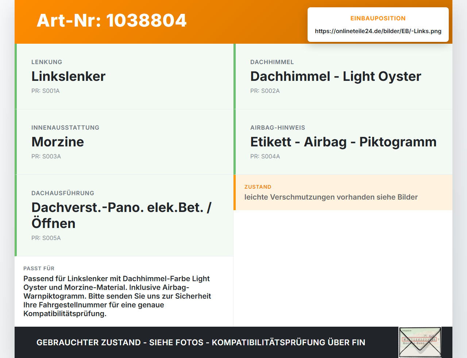This screenshot has height=358, width=467.
Task: Click the DACHAUSFÜHRUNG label
Action: pyautogui.click(x=63, y=193)
